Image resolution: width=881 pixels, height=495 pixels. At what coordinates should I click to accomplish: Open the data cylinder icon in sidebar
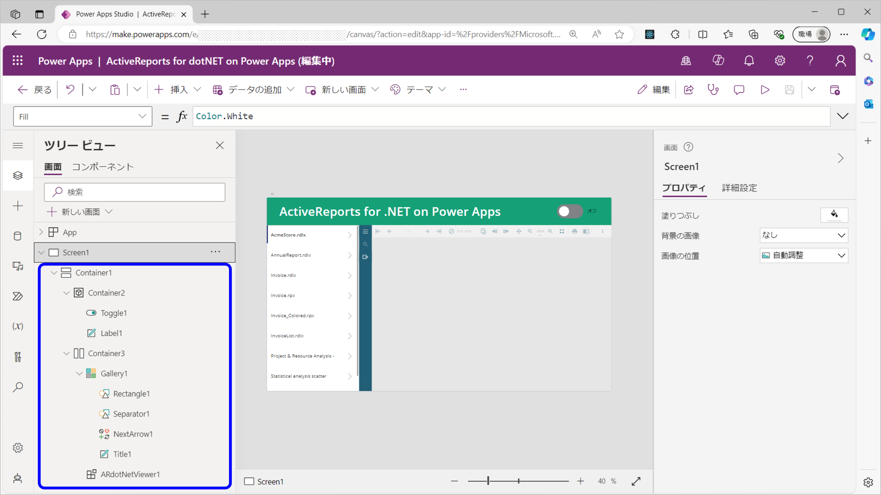18,236
